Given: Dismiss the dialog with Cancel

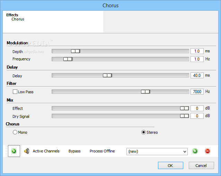Looking at the screenshot, I should pos(201,165).
